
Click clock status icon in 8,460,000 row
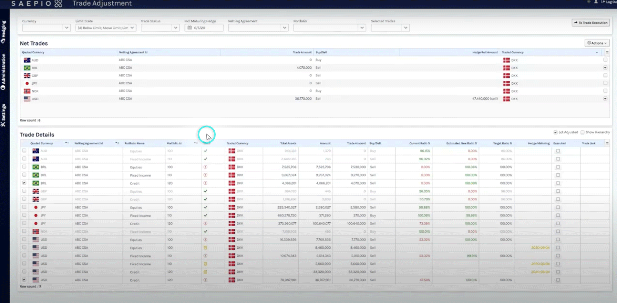tap(205, 247)
